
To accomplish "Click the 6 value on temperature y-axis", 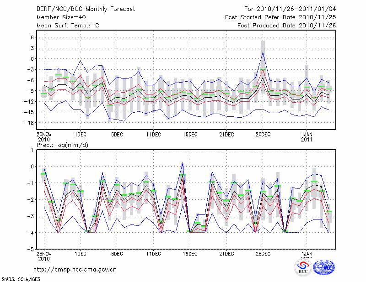I will click(32, 37).
